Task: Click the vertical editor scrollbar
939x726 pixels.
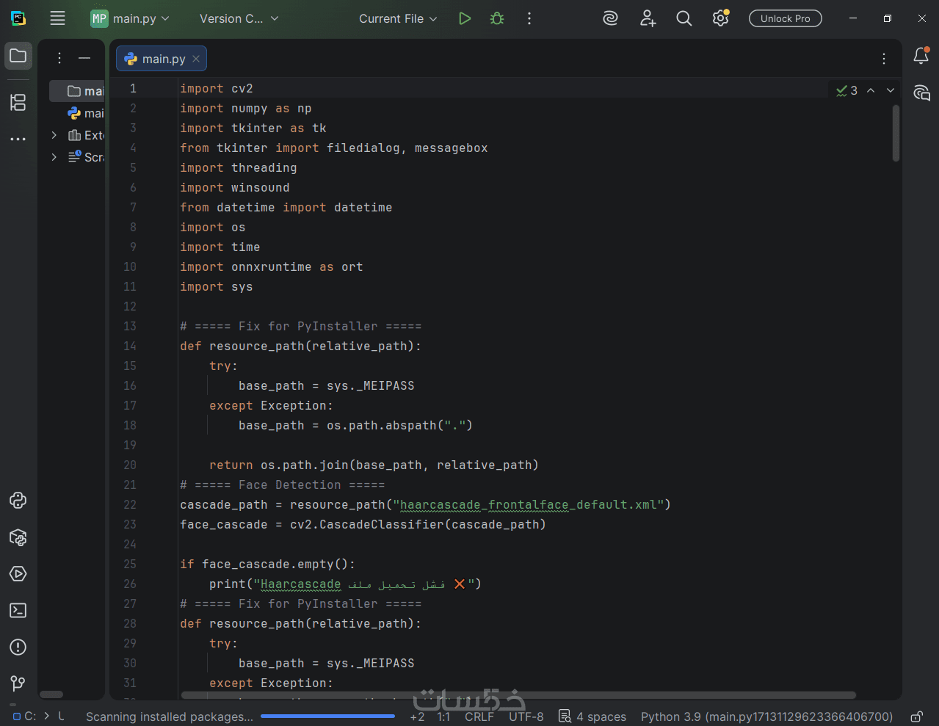Action: 896,134
